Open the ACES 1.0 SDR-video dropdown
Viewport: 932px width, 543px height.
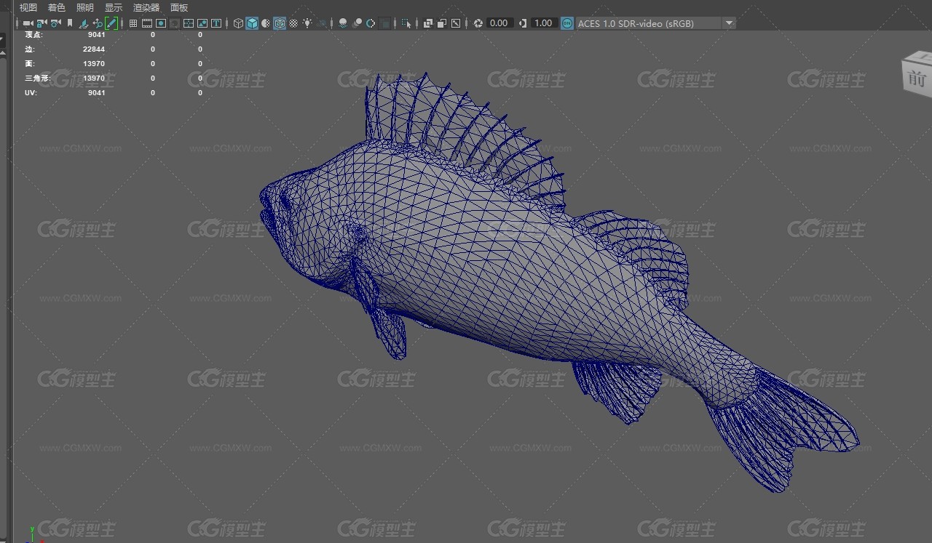click(656, 23)
